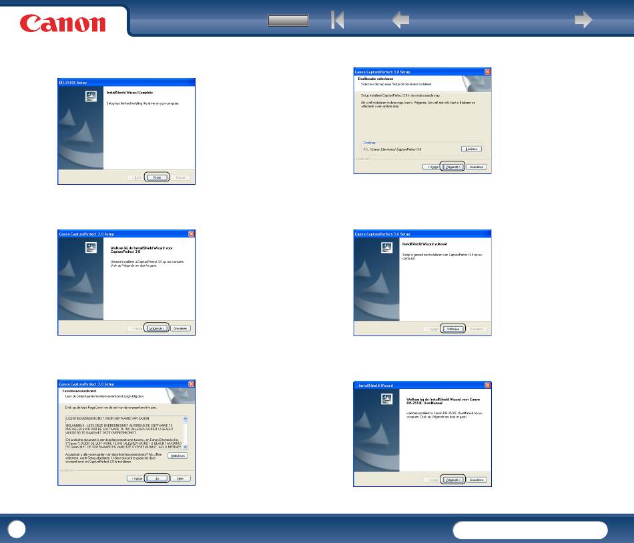Image resolution: width=634 pixels, height=543 pixels.
Task: Click Volgende in the CapturePerfect welcome dialog
Action: point(157,328)
